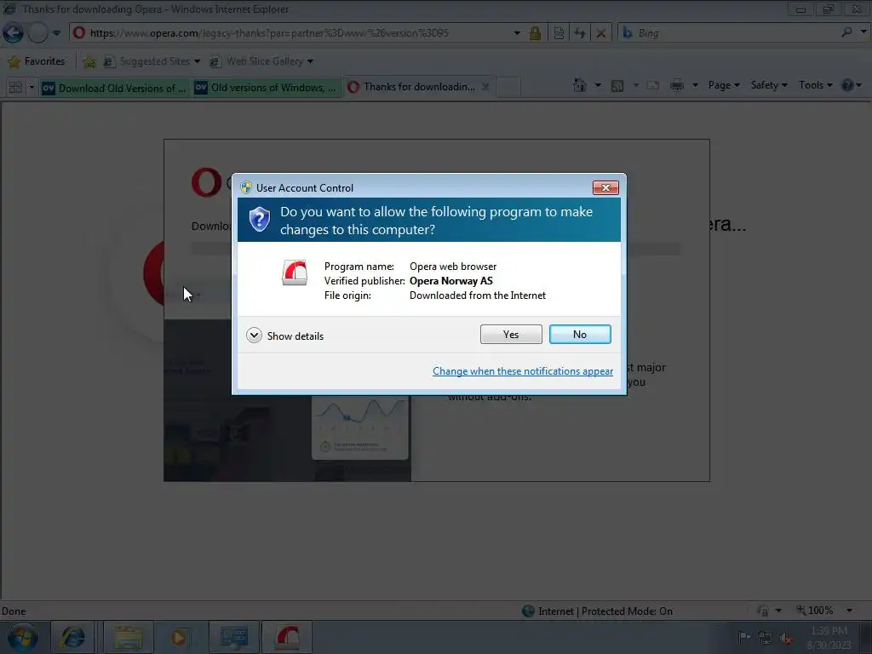
Task: Click the Compatibility View icon
Action: (x=559, y=33)
